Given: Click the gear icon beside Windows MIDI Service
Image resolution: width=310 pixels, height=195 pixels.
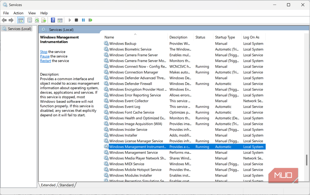Looking at the screenshot, I should [x=106, y=163].
